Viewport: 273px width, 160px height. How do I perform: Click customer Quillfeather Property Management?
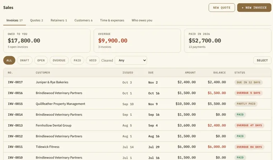click(60, 104)
